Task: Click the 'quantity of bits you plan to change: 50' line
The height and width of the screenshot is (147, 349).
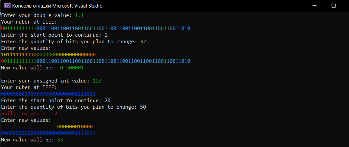Action: [74, 107]
